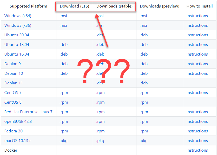Download the preview .rpm for Fedora 30
The image size is (217, 155).
tap(144, 131)
